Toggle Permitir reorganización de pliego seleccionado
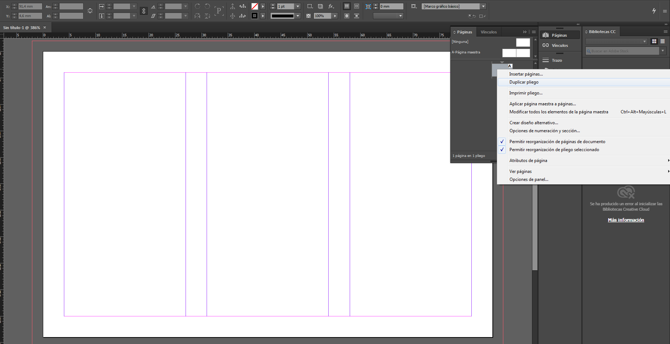 [583, 150]
